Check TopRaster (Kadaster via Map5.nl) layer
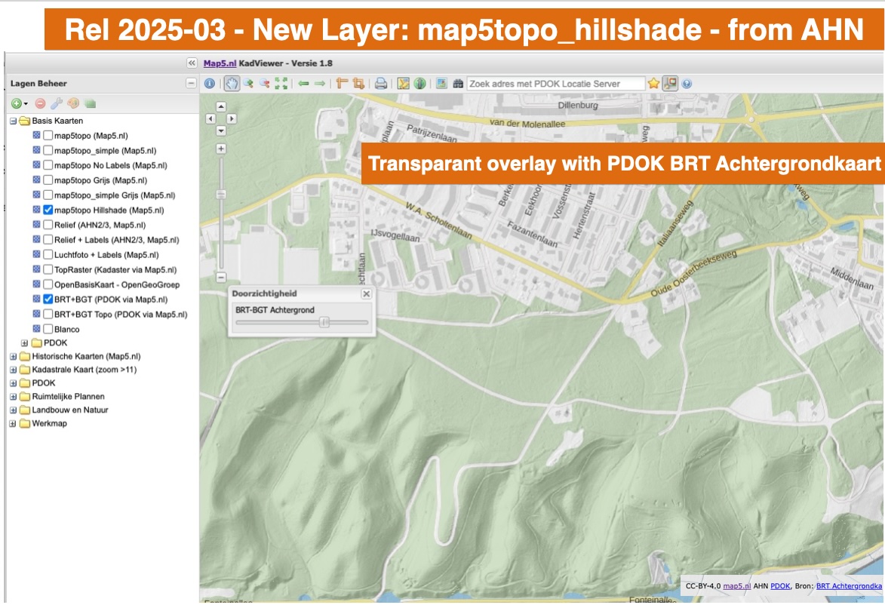The width and height of the screenshot is (885, 605). [x=48, y=269]
